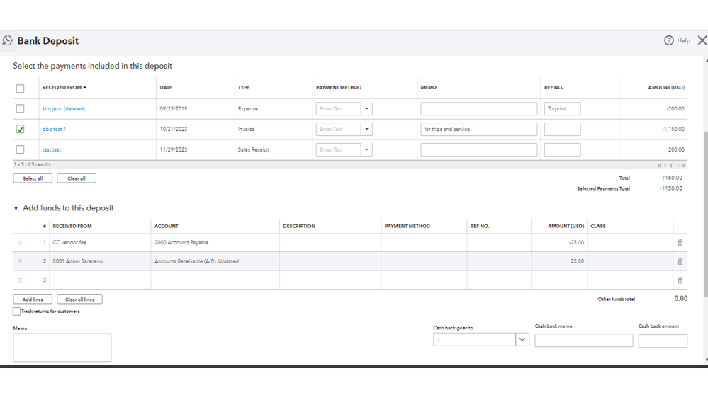Click trash icon on empty line 3

click(680, 280)
